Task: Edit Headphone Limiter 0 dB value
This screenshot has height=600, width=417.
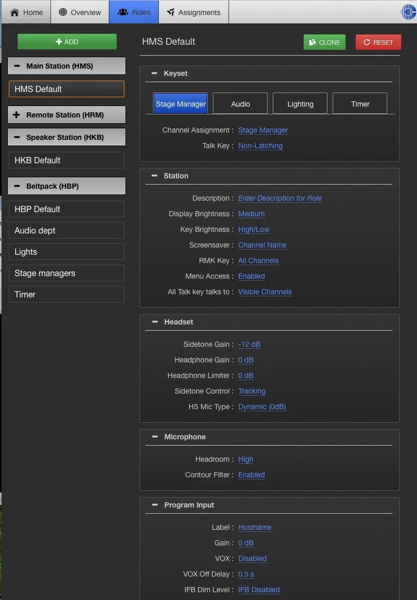Action: (x=246, y=376)
